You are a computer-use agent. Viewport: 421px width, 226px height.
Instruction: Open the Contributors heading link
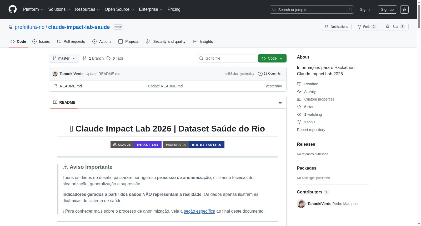point(313,192)
